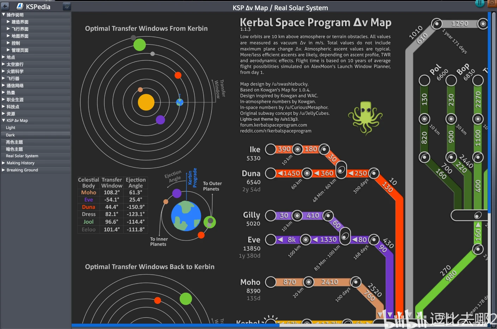Open the 飞行器 category
Image resolution: width=497 pixels, height=329 pixels.
tap(36, 78)
